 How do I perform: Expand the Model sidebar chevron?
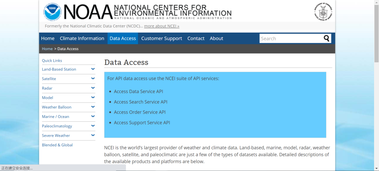click(x=93, y=97)
